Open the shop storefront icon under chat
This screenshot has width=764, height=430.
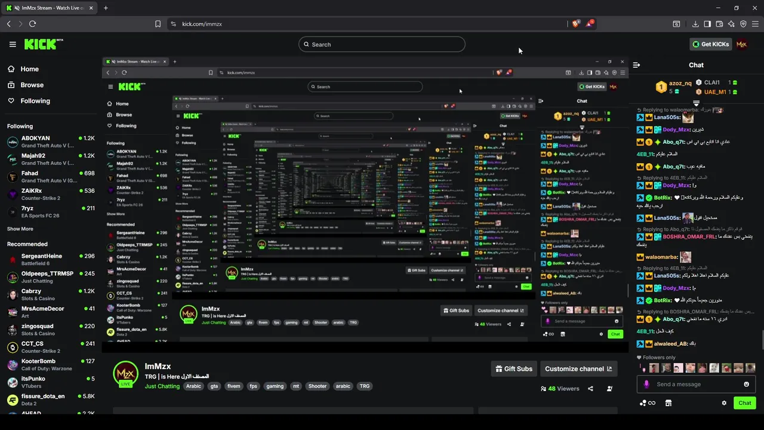pos(668,403)
